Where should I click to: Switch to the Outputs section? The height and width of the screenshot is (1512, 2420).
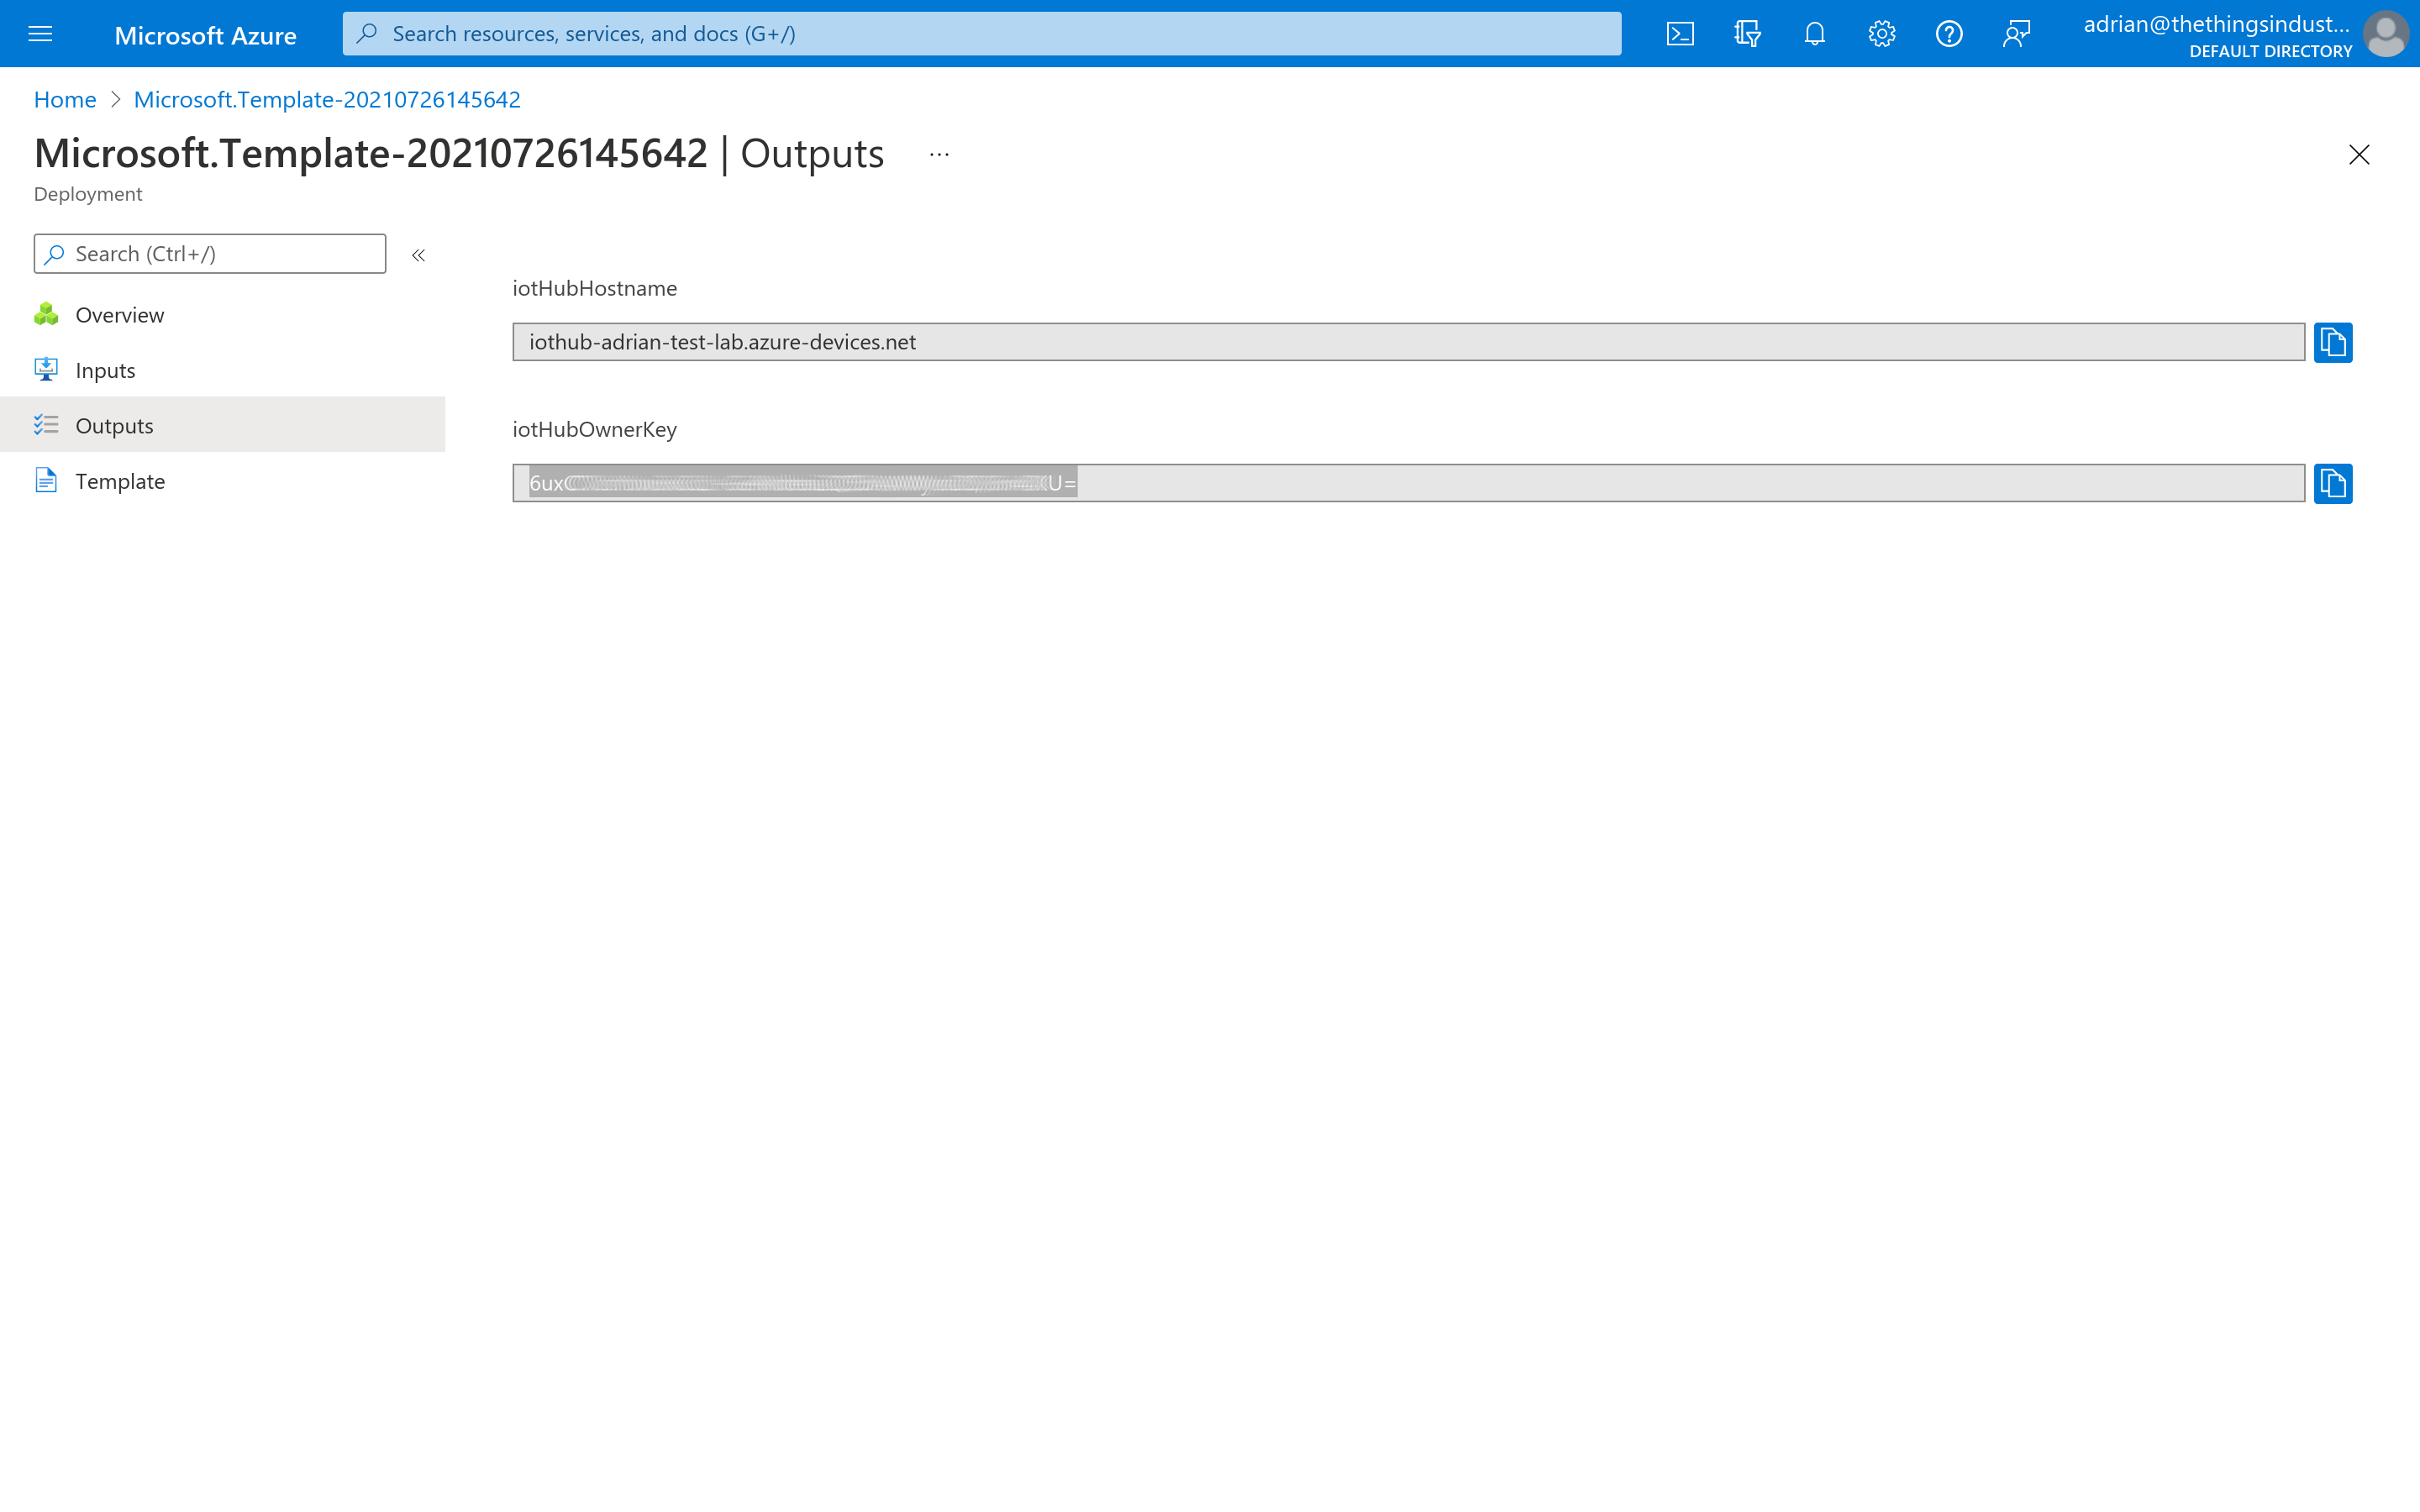[x=114, y=424]
